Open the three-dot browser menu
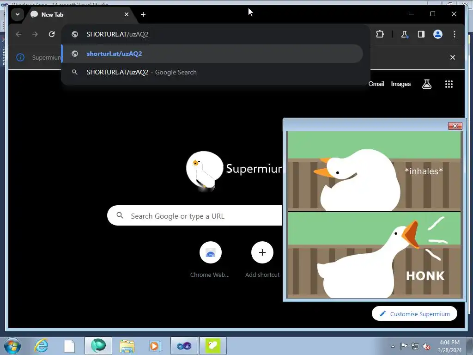 coord(455,34)
